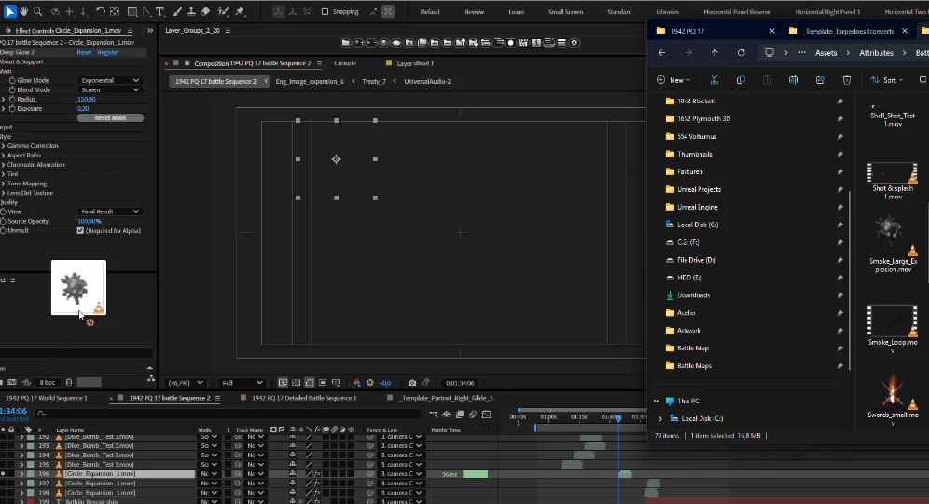The image size is (929, 504).
Task: Click Radius value 150,00
Action: tap(87, 100)
